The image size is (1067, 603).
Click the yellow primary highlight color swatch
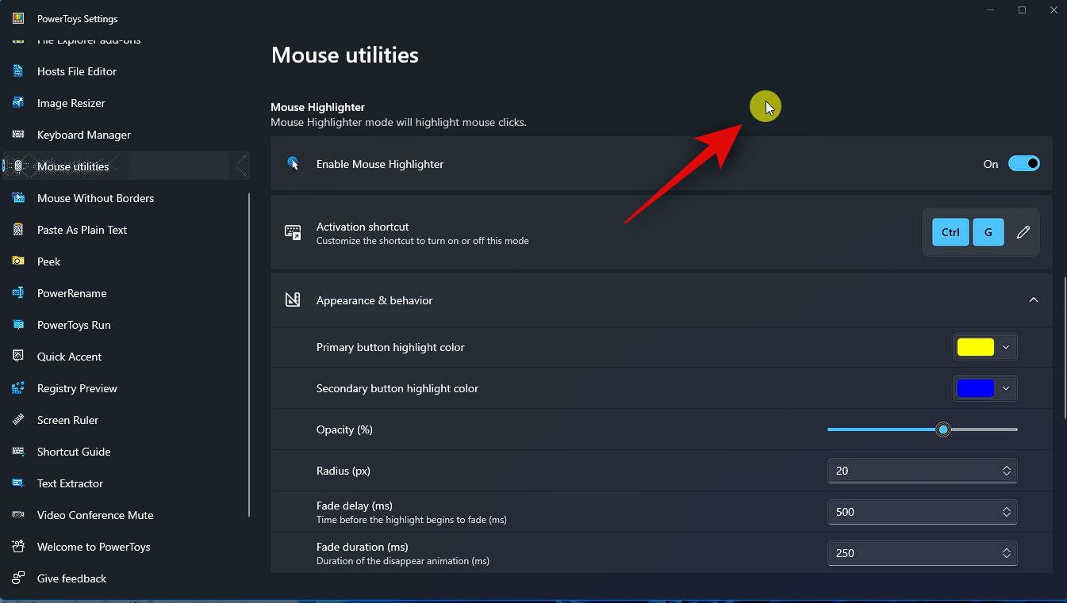pos(975,347)
